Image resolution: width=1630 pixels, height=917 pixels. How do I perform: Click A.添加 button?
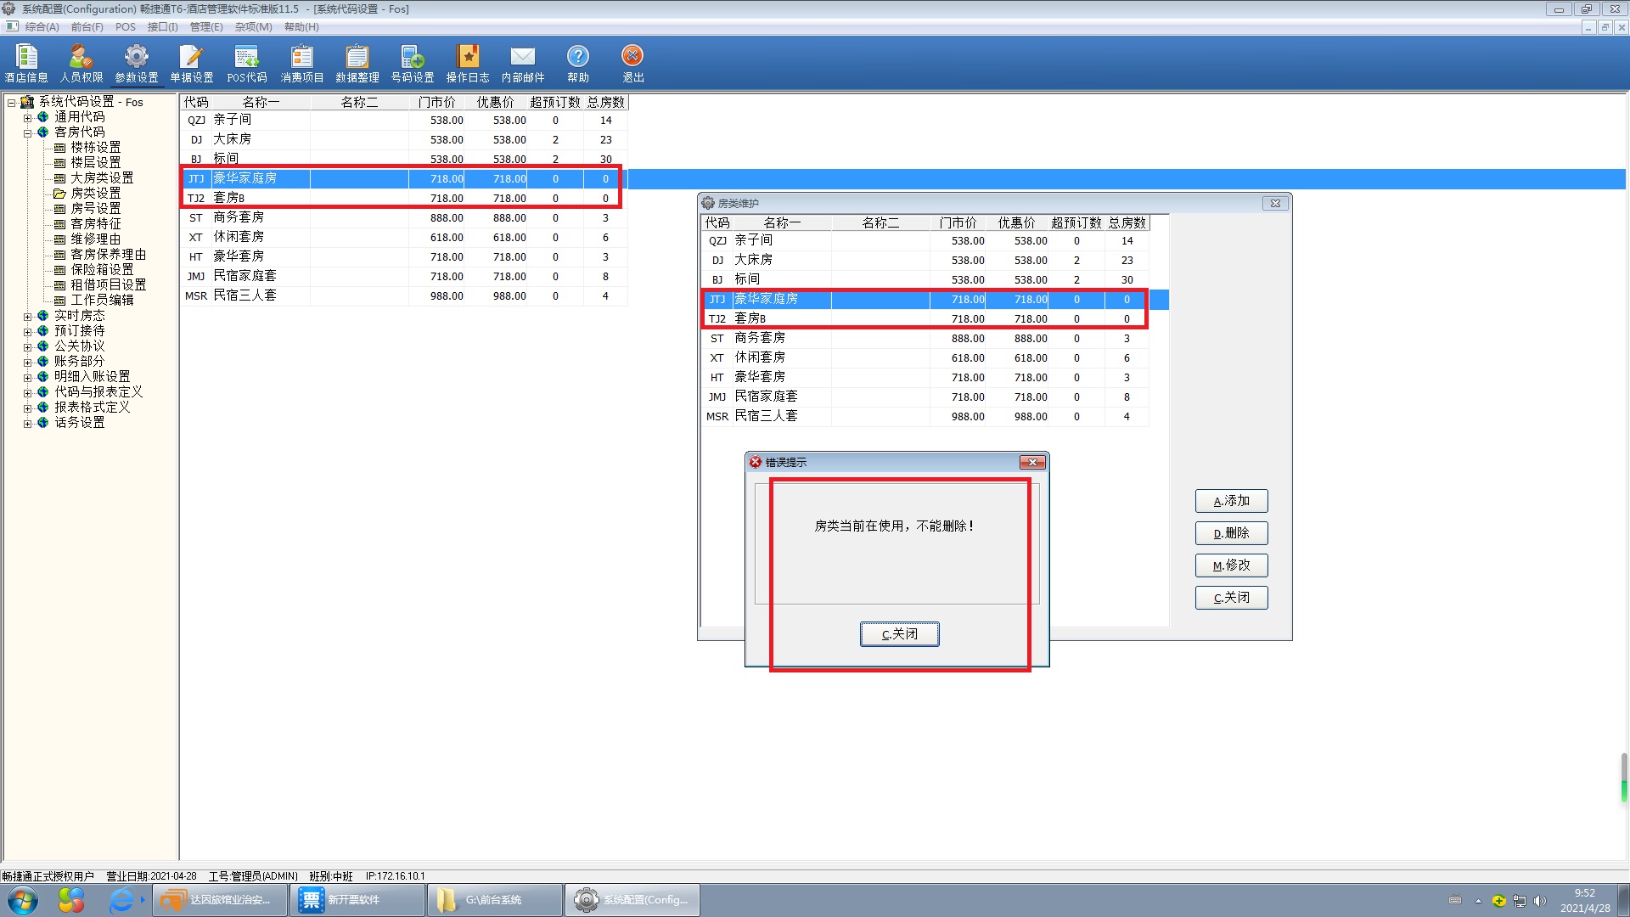click(x=1231, y=501)
